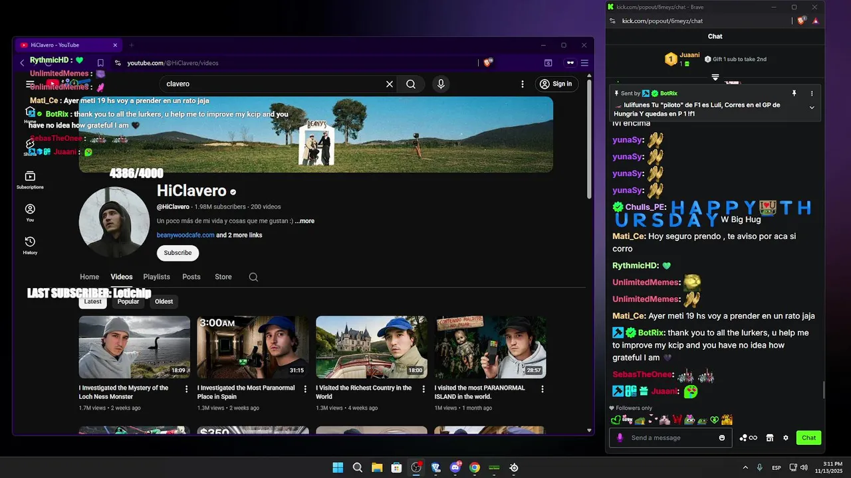This screenshot has width=851, height=478.
Task: Click the YouTube search magnifier button
Action: tap(411, 84)
